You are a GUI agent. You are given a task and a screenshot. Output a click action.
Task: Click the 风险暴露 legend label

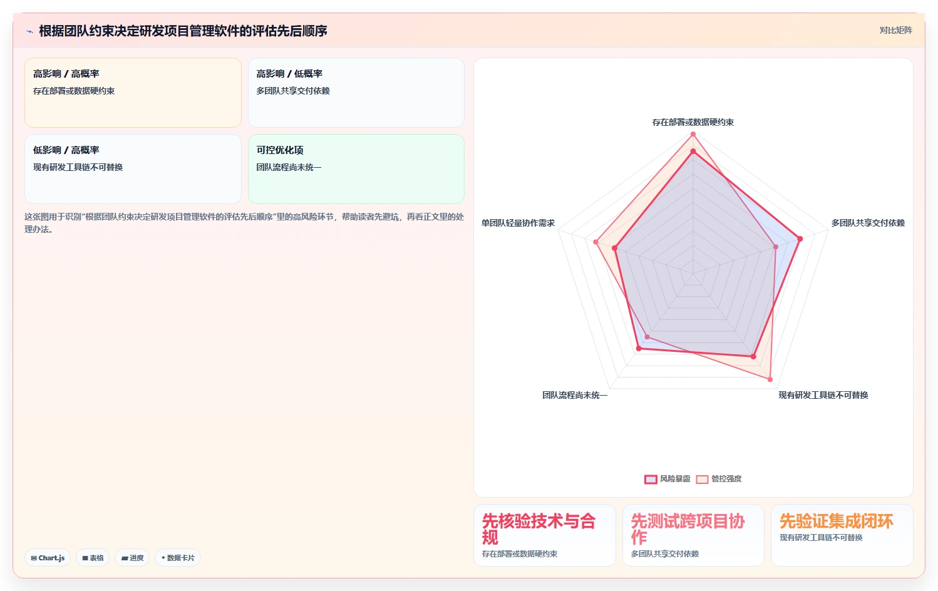coord(675,479)
